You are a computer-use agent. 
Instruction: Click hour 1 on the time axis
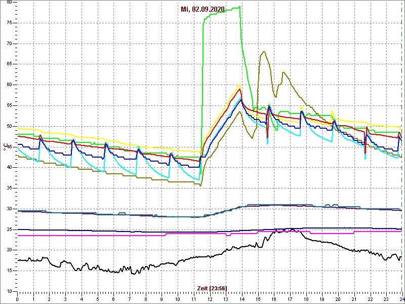pos(33,298)
